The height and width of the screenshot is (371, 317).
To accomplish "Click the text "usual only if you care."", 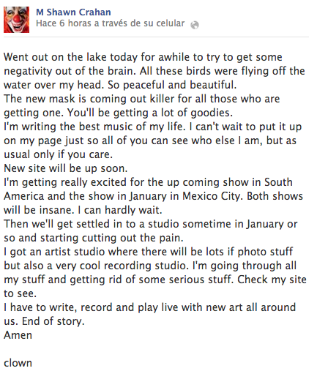I will point(58,154).
